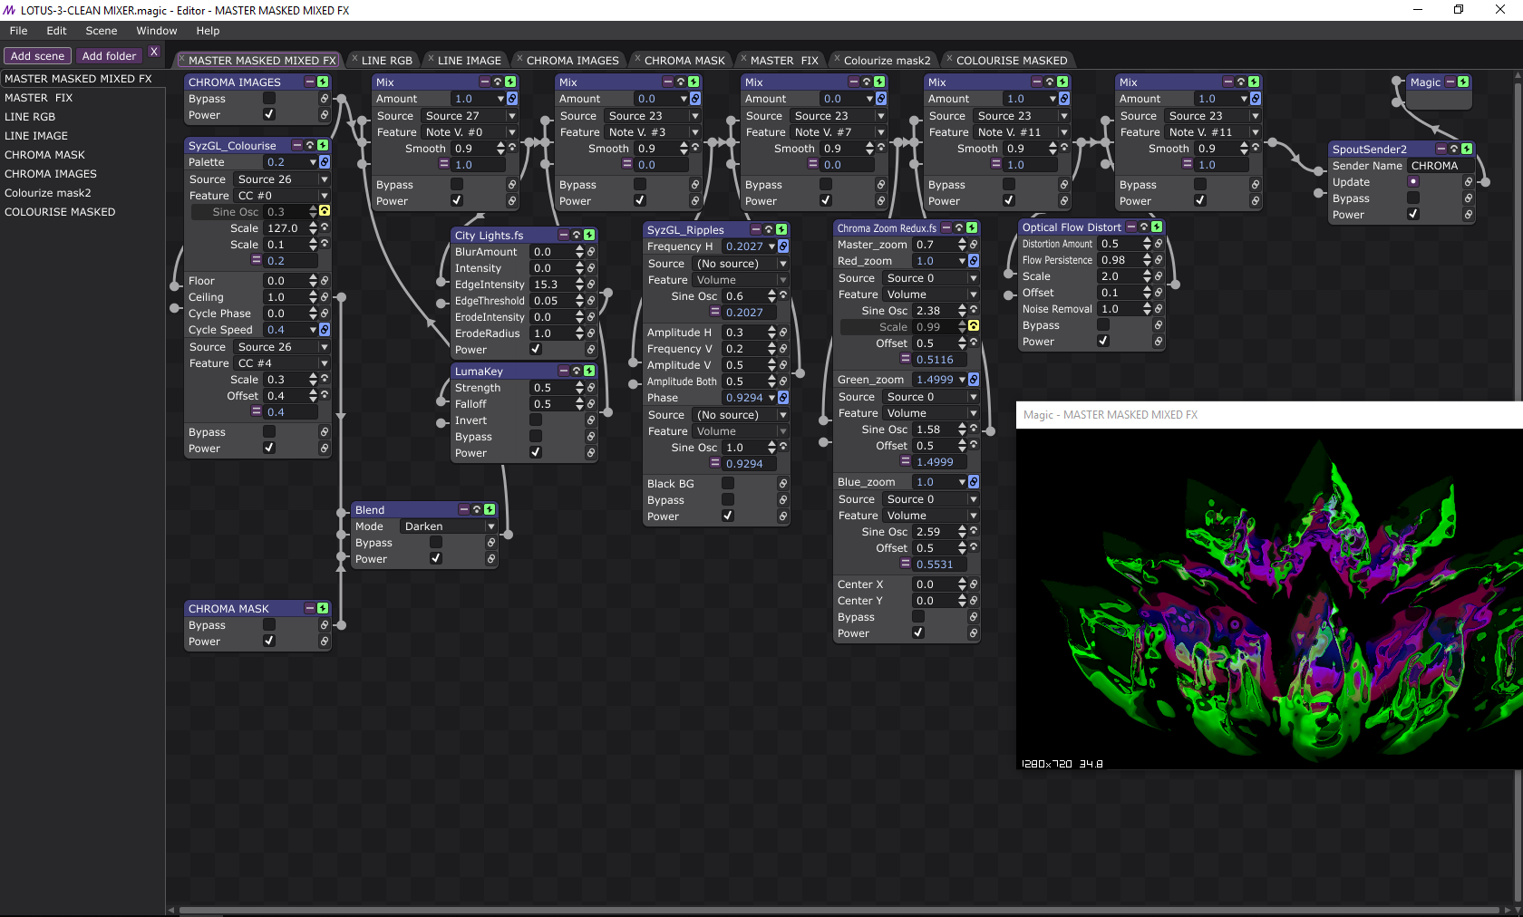The image size is (1523, 917).
Task: Click green lightning icon on CHROMA MASK header
Action: tap(323, 608)
